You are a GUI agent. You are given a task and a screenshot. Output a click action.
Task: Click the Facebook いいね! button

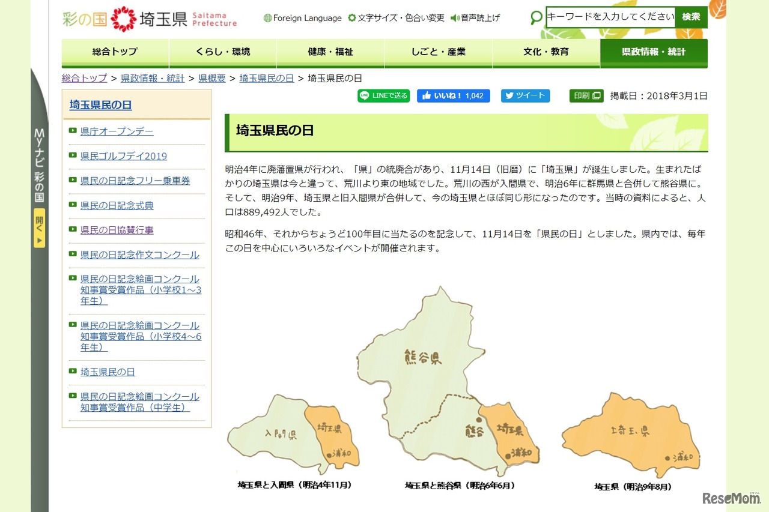454,95
